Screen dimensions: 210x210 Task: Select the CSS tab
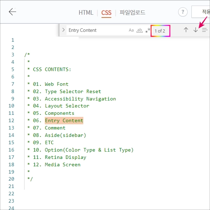tap(106, 13)
